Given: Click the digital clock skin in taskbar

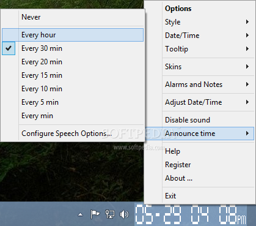Looking at the screenshot, I should [x=191, y=214].
